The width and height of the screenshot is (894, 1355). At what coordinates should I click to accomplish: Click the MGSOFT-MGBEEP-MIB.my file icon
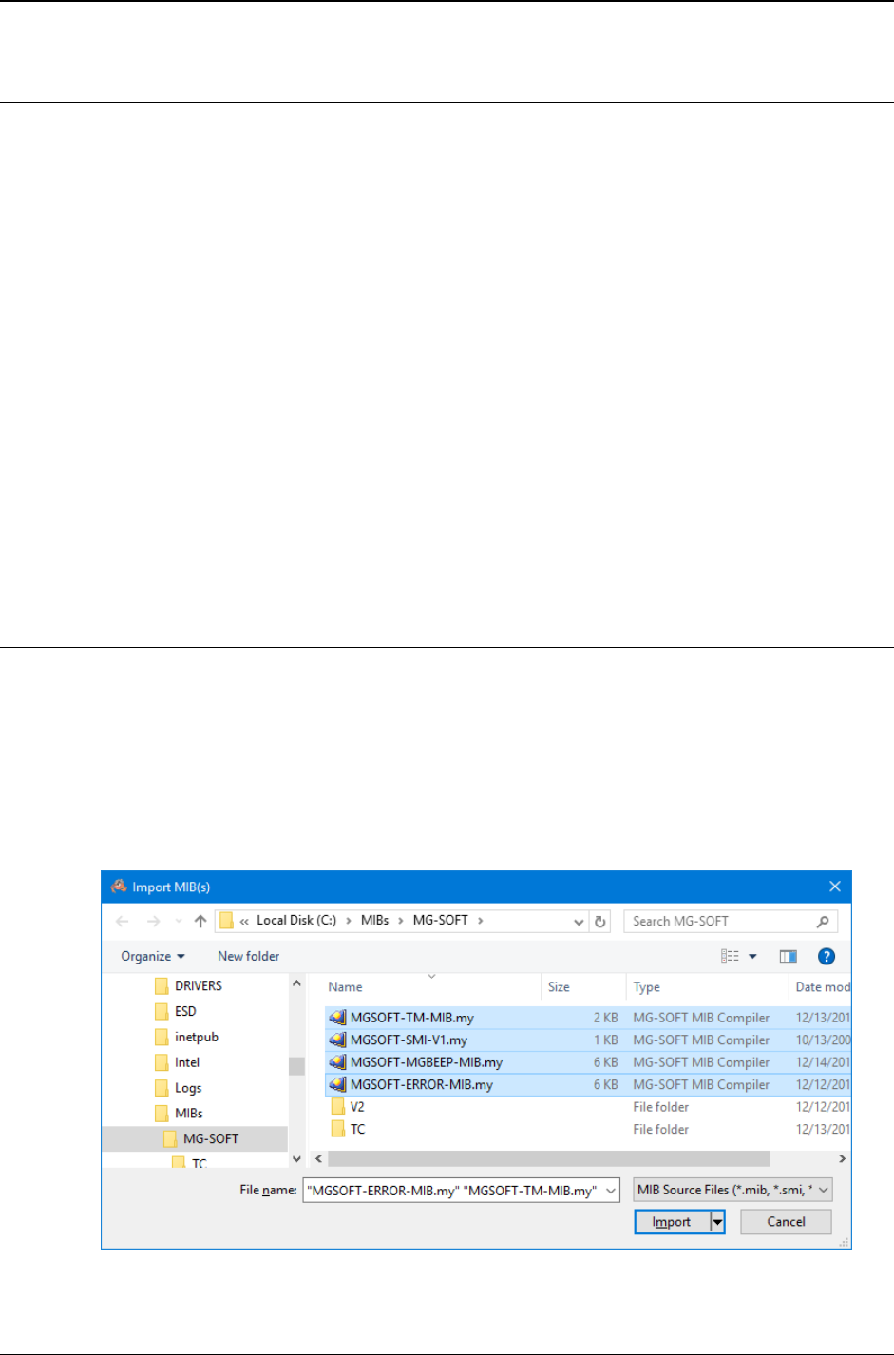pos(337,1062)
